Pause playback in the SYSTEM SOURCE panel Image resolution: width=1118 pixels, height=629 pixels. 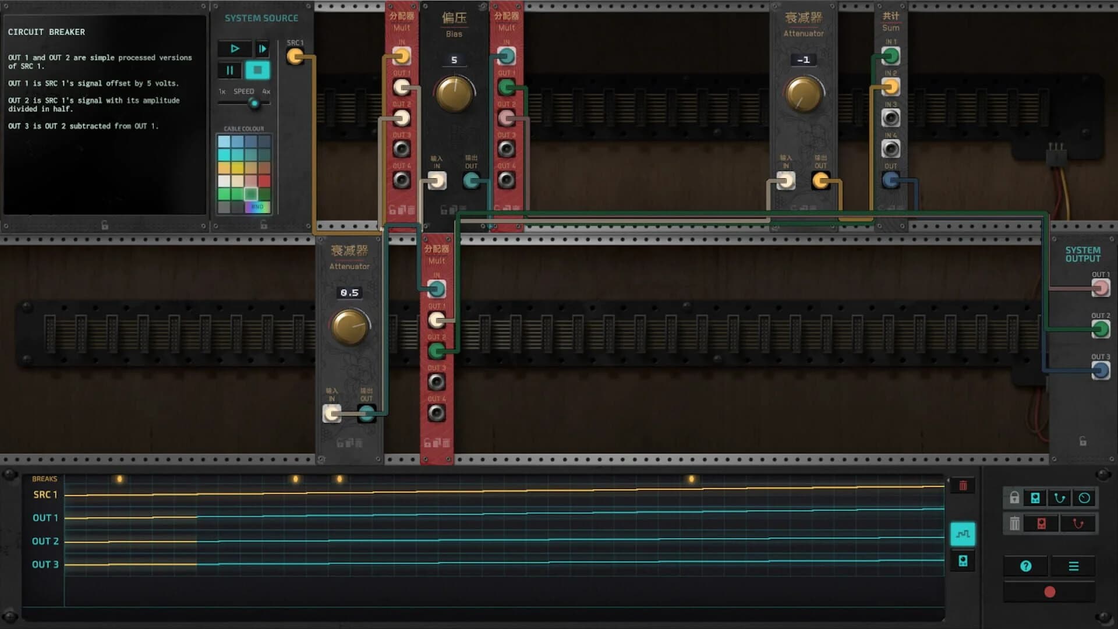229,70
